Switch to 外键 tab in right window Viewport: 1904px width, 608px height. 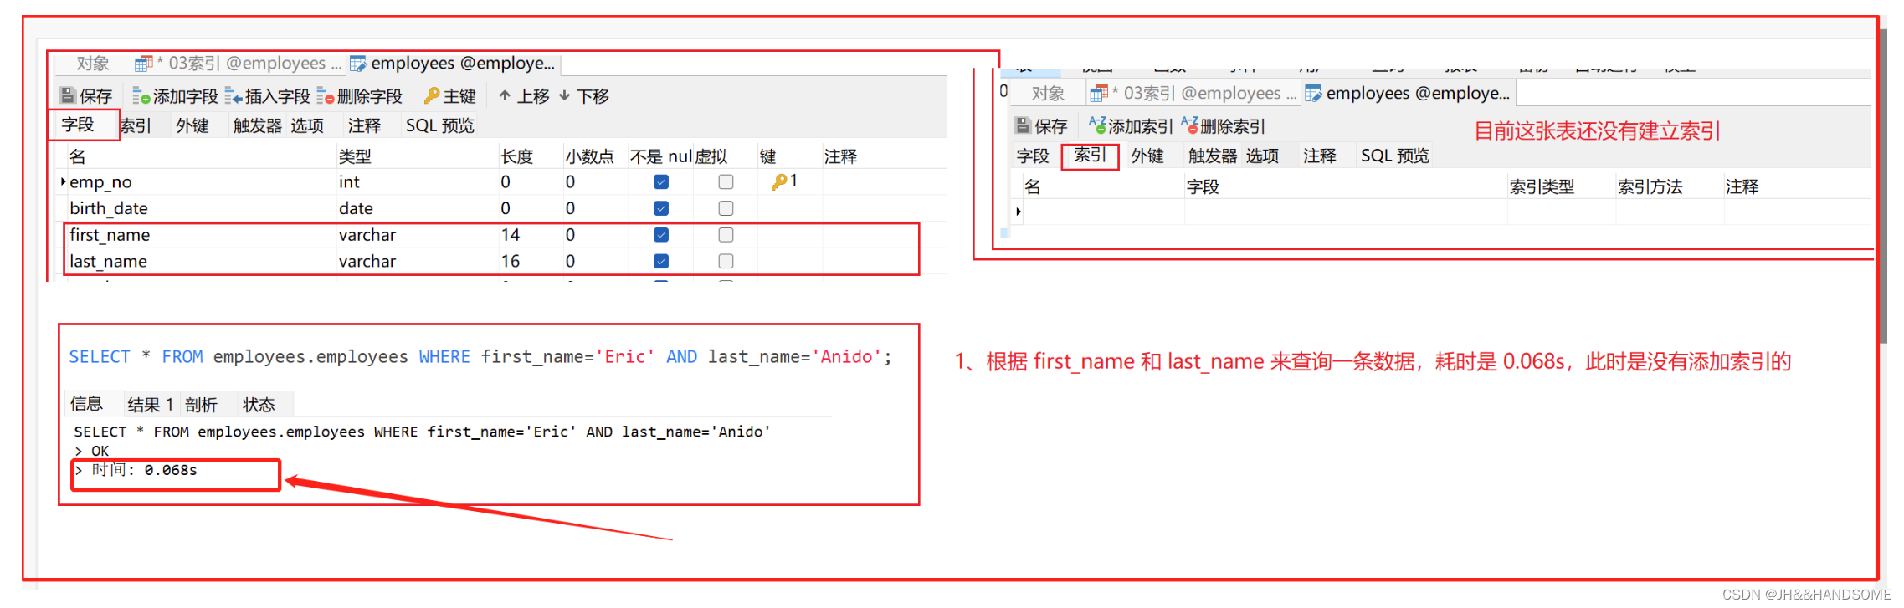pyautogui.click(x=1147, y=156)
